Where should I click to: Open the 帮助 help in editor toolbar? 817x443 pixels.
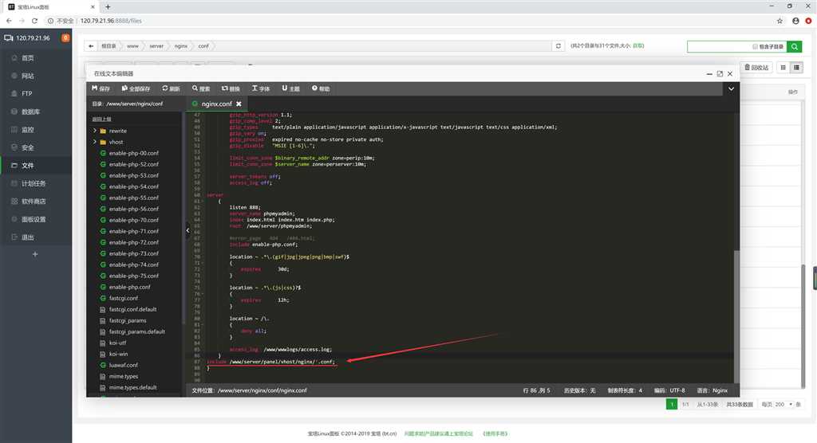point(321,88)
